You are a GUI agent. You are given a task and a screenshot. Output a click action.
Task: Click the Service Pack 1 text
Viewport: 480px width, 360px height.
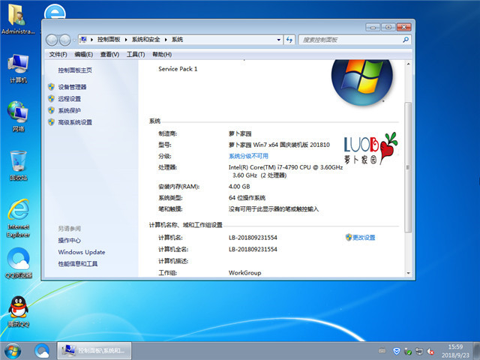coord(178,69)
